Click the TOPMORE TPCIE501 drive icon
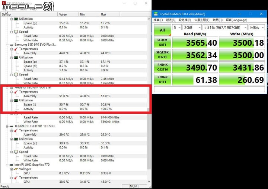The width and height of the screenshot is (268, 189). point(11,126)
